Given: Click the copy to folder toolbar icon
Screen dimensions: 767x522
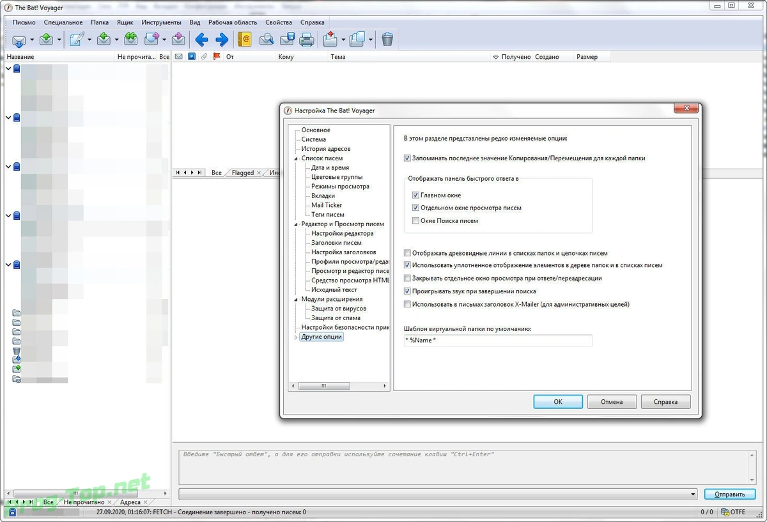Looking at the screenshot, I should point(358,40).
